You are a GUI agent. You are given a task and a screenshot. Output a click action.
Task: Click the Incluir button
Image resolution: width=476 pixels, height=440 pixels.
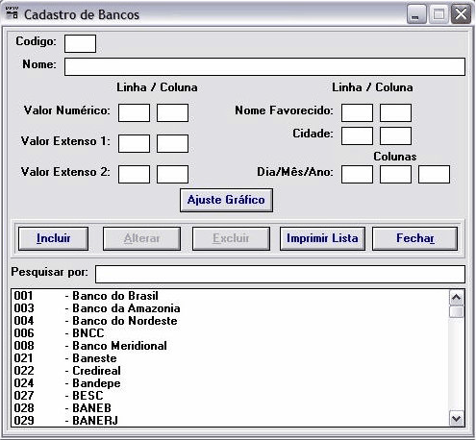(53, 238)
